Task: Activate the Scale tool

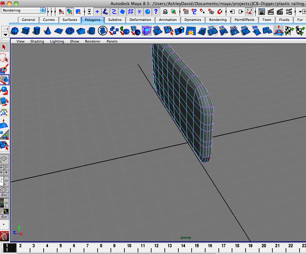Action: pyautogui.click(x=4, y=102)
